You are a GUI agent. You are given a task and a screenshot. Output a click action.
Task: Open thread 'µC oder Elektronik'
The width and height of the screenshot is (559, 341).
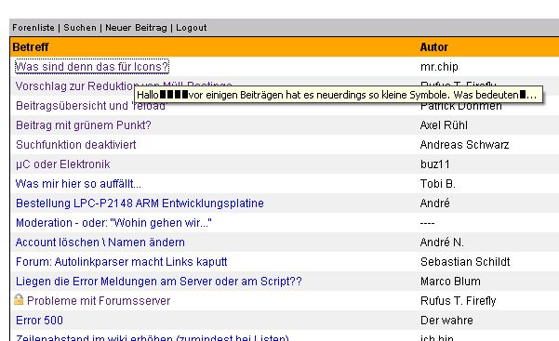(x=63, y=164)
